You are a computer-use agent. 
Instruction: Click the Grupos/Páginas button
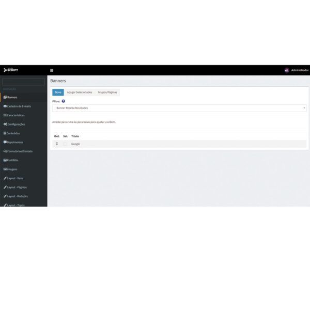107,92
